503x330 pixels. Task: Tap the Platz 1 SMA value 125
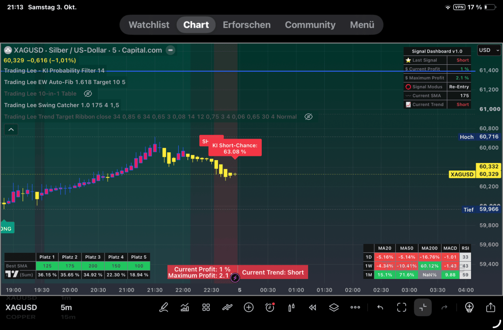click(47, 266)
